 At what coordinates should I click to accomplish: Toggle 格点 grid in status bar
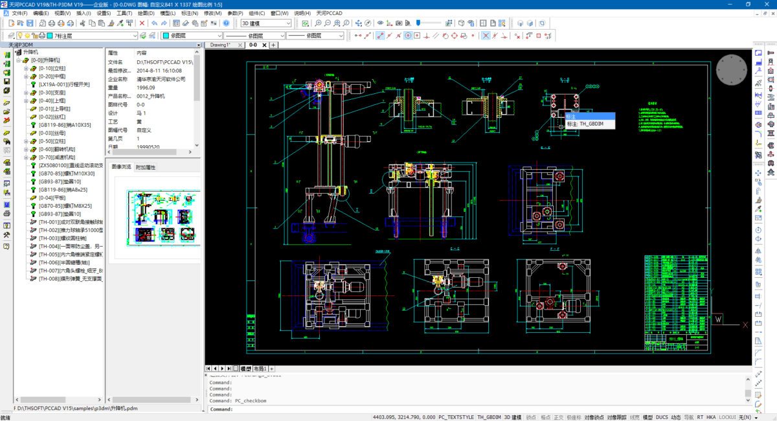545,417
